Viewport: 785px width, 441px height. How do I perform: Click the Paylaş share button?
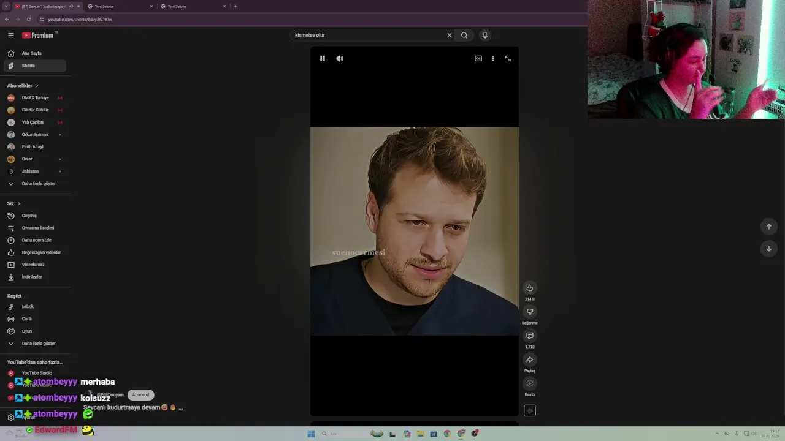tap(530, 360)
